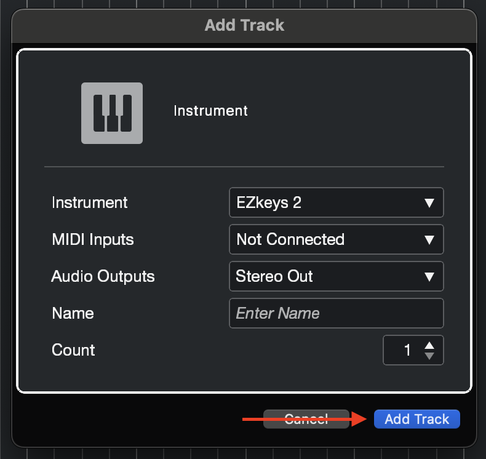The width and height of the screenshot is (486, 459).
Task: Cancel the Add Track dialog
Action: coord(306,419)
